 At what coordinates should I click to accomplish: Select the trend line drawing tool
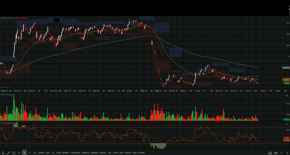(x=8, y=153)
